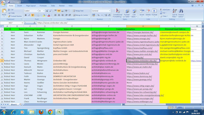Switch to the Insert ribbon tab
This screenshot has width=204, height=115.
pyautogui.click(x=19, y=6)
